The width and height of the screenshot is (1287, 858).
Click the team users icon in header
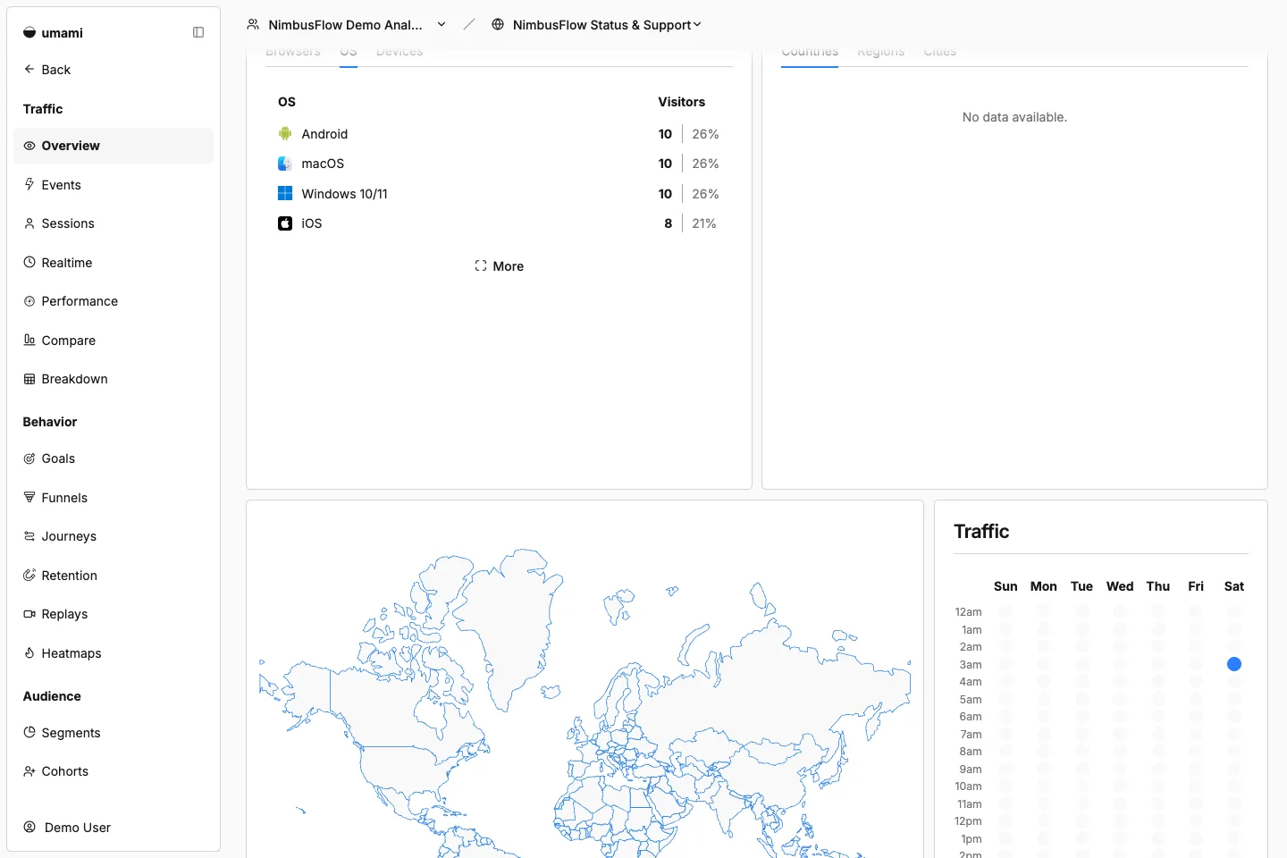253,24
